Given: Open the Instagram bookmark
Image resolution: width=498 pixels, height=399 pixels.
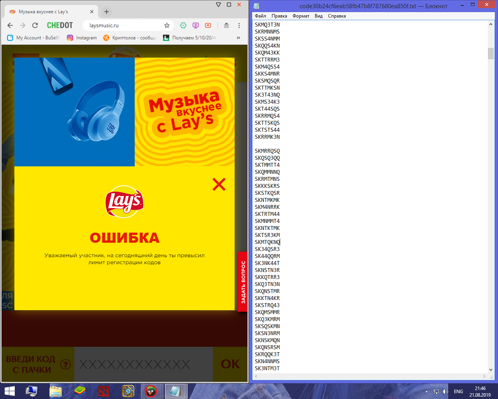Looking at the screenshot, I should point(82,38).
